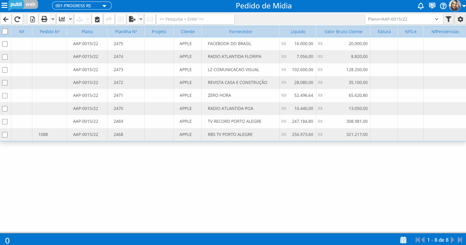The image size is (466, 245).
Task: Click gross value 321.217,00
Action: 357,134
